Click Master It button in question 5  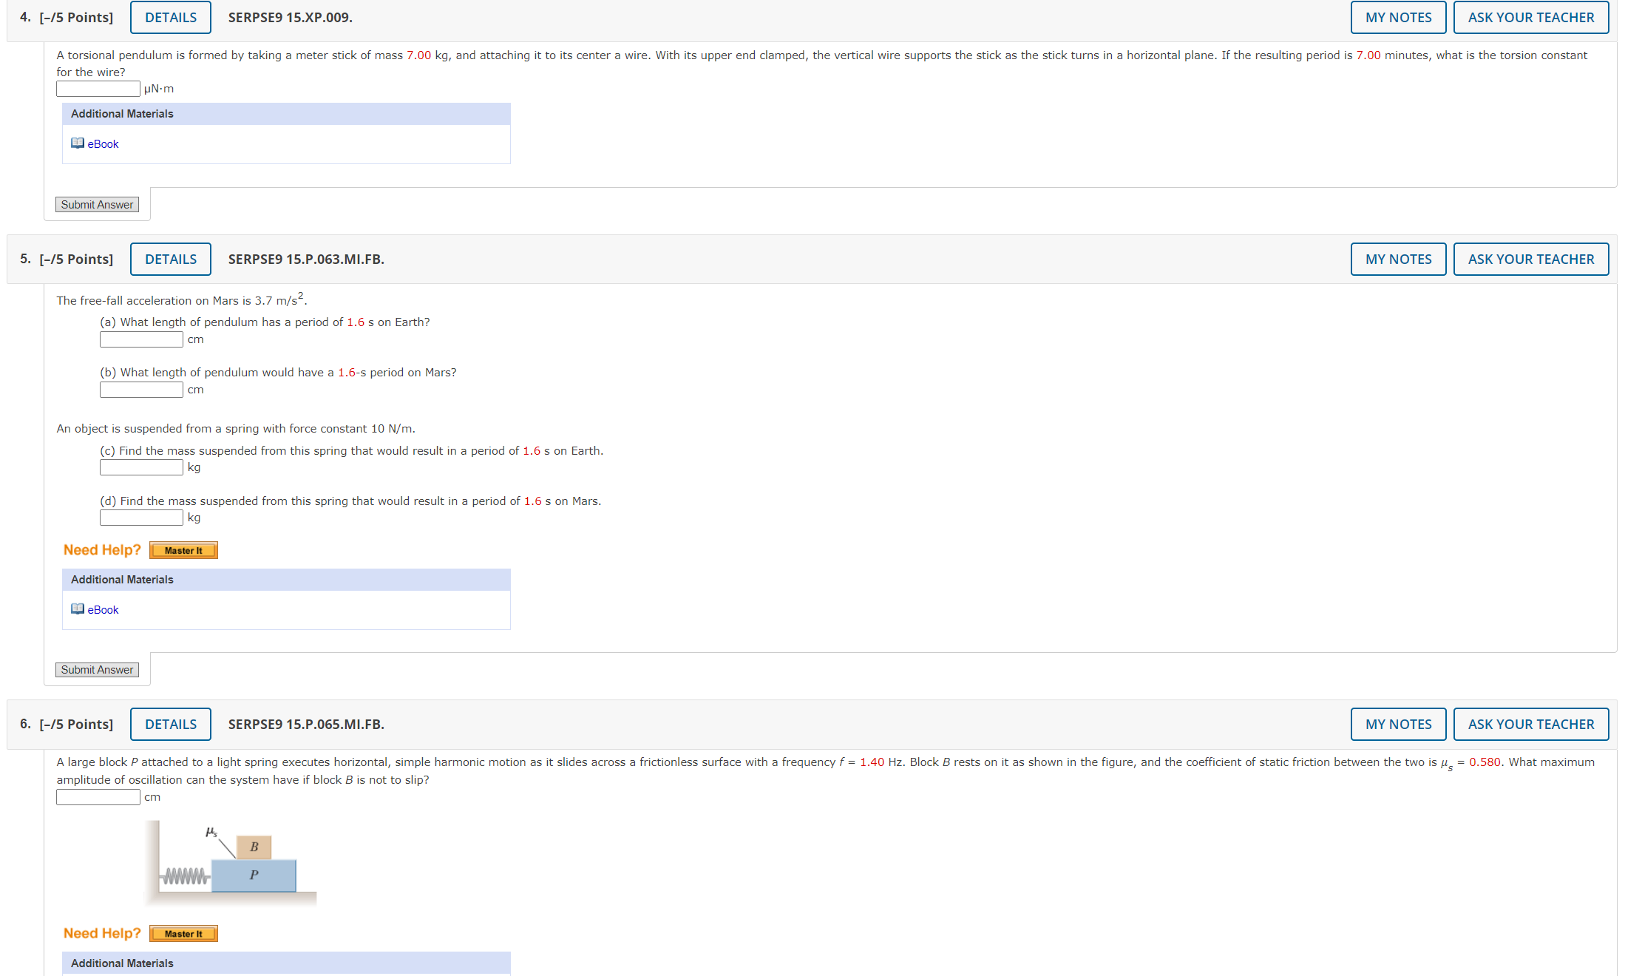pyautogui.click(x=183, y=550)
